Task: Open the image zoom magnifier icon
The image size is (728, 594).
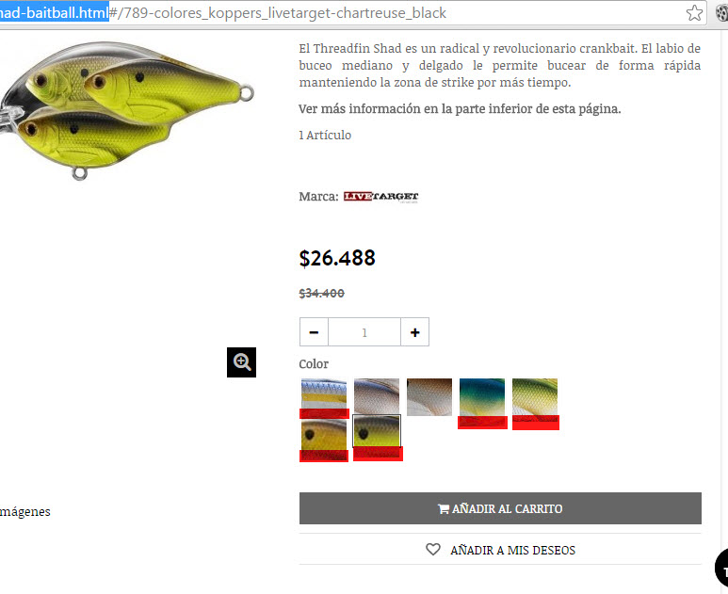Action: 241,362
